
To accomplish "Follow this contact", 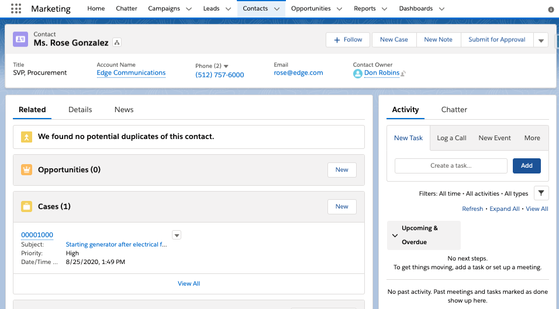I will (x=348, y=40).
